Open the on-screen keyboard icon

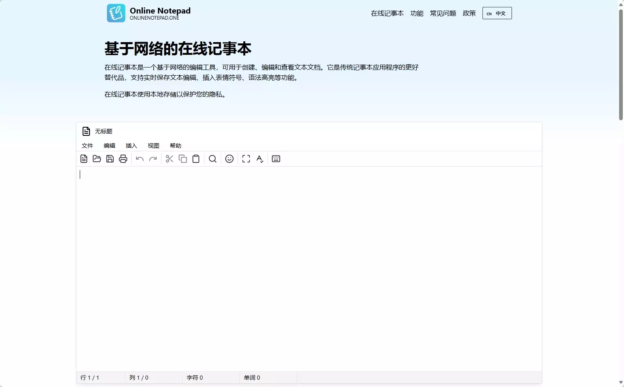point(276,159)
